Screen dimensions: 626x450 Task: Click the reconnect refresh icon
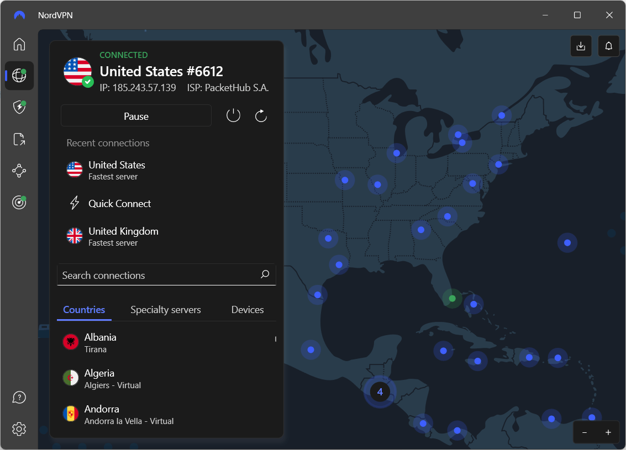(261, 116)
